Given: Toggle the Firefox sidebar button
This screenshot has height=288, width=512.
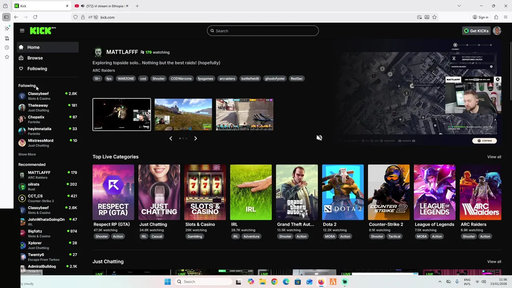Looking at the screenshot, I should [x=6, y=17].
